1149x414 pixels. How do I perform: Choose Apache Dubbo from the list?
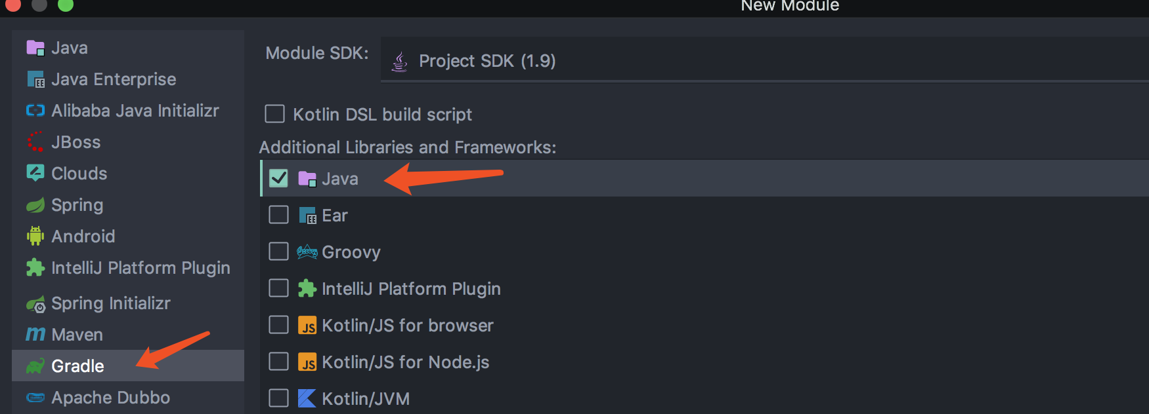(110, 398)
